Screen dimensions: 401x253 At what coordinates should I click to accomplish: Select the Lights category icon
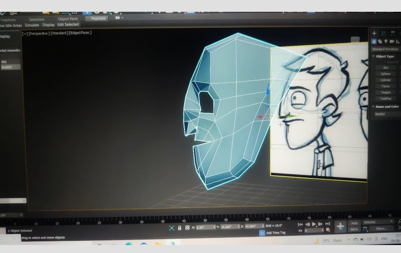(x=386, y=41)
